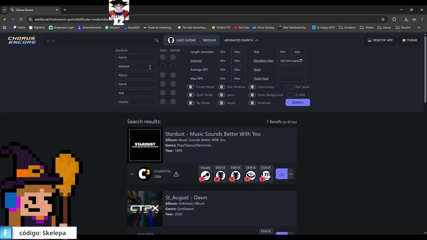Open the Discord bookmarks folder
Viewport: 427px width, 240px height.
[403, 28]
